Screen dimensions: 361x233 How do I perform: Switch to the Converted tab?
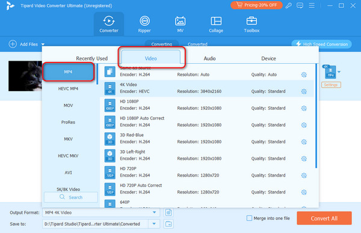click(197, 44)
